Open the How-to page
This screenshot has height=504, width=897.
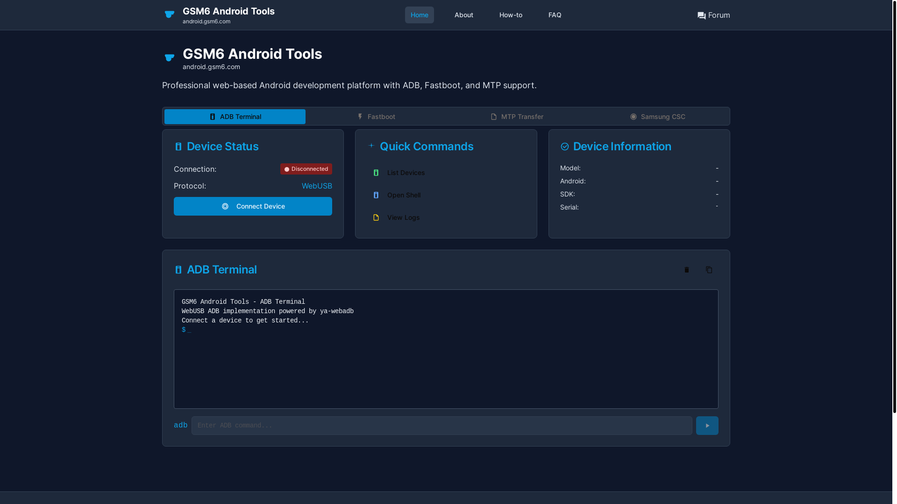(x=511, y=15)
